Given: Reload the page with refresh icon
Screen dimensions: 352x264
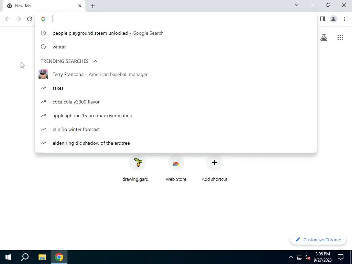Looking at the screenshot, I should tap(30, 19).
